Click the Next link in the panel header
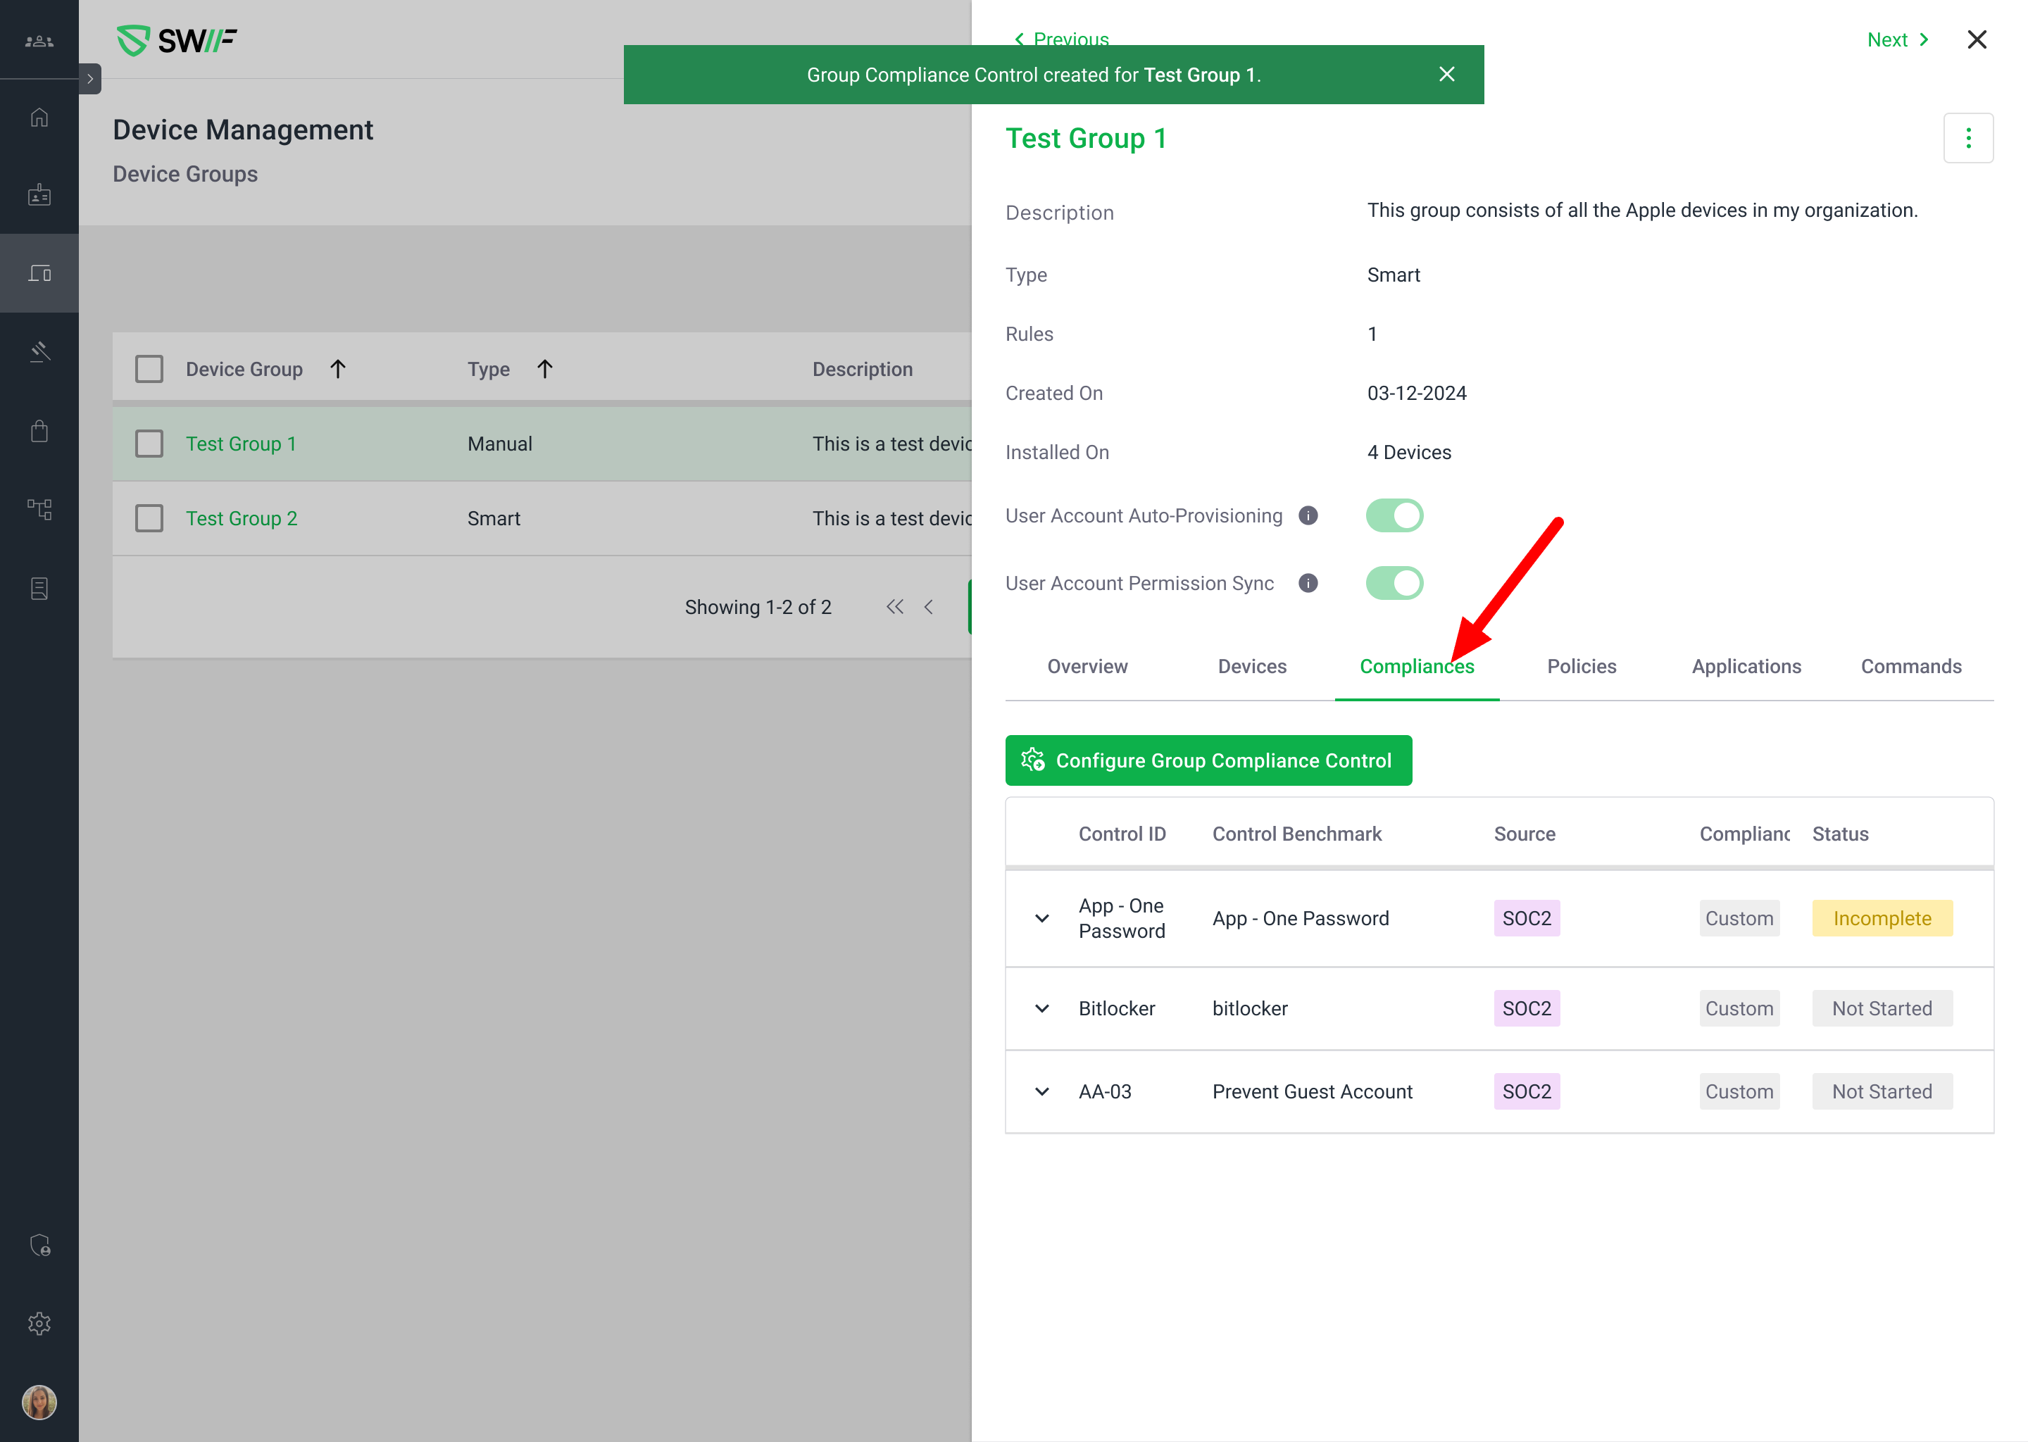 (x=1896, y=40)
